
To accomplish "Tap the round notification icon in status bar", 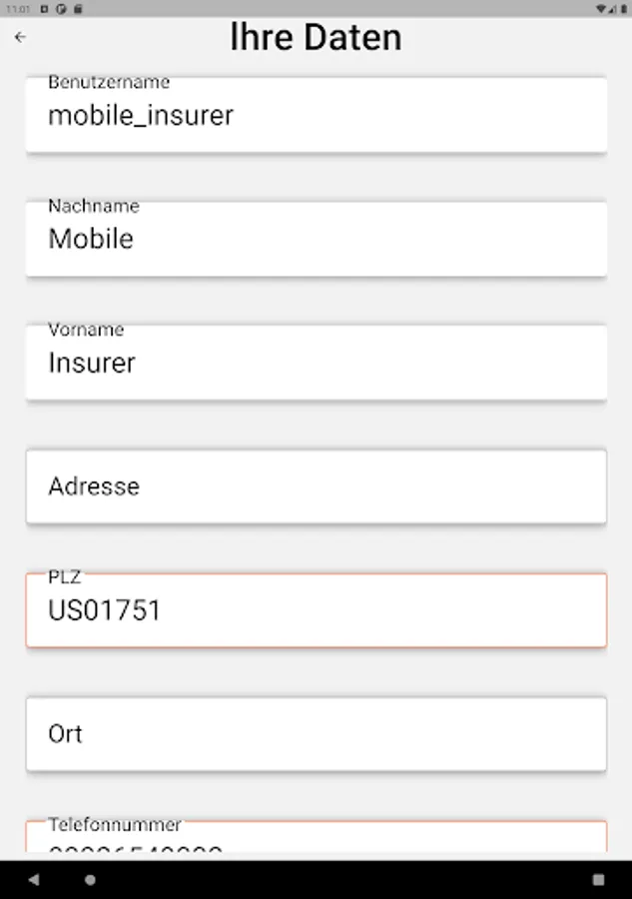I will [60, 8].
